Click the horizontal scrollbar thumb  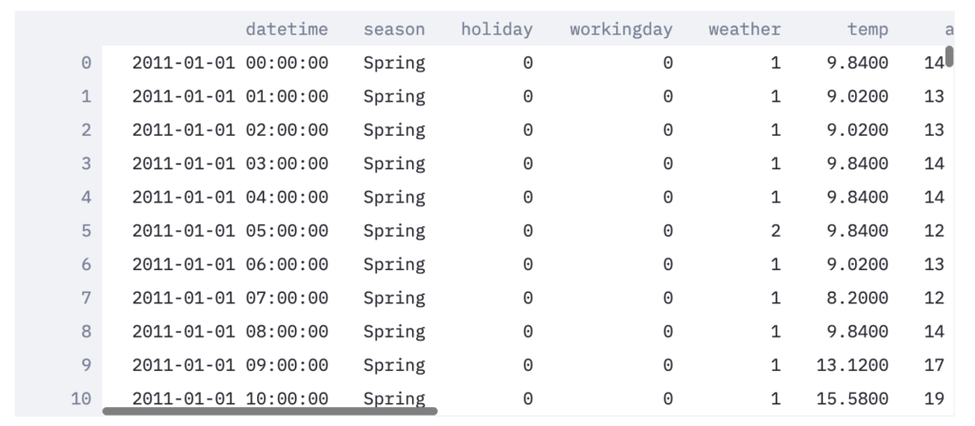(269, 411)
